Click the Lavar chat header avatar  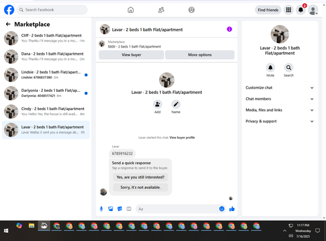(x=105, y=29)
